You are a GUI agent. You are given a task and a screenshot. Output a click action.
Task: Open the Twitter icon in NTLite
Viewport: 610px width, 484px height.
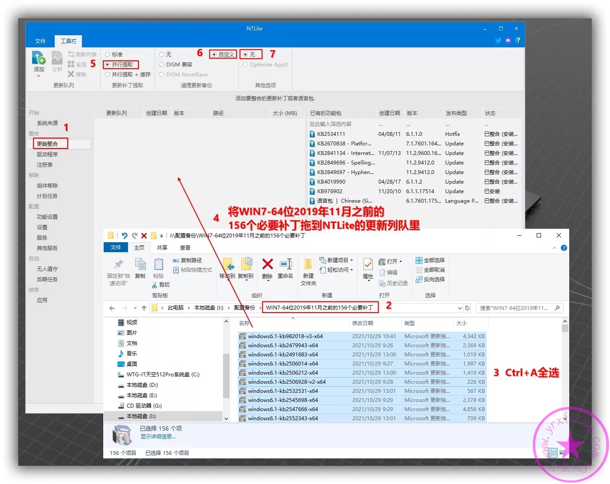tap(498, 40)
